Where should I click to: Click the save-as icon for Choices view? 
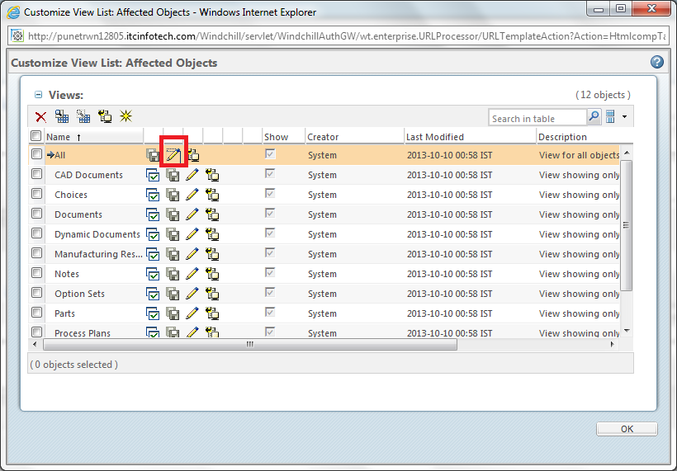173,195
